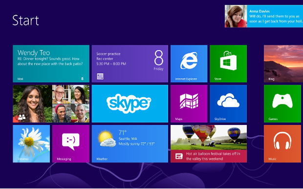Screen dimensions: 303x189
Task: Click the news icon beside balloon headline
Action: coord(179,156)
